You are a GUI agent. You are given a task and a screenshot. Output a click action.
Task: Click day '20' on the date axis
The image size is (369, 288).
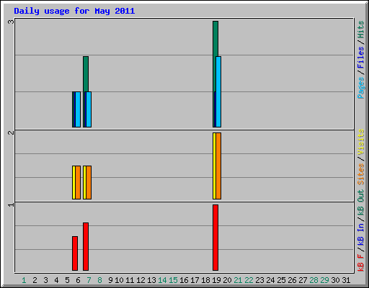227,280
